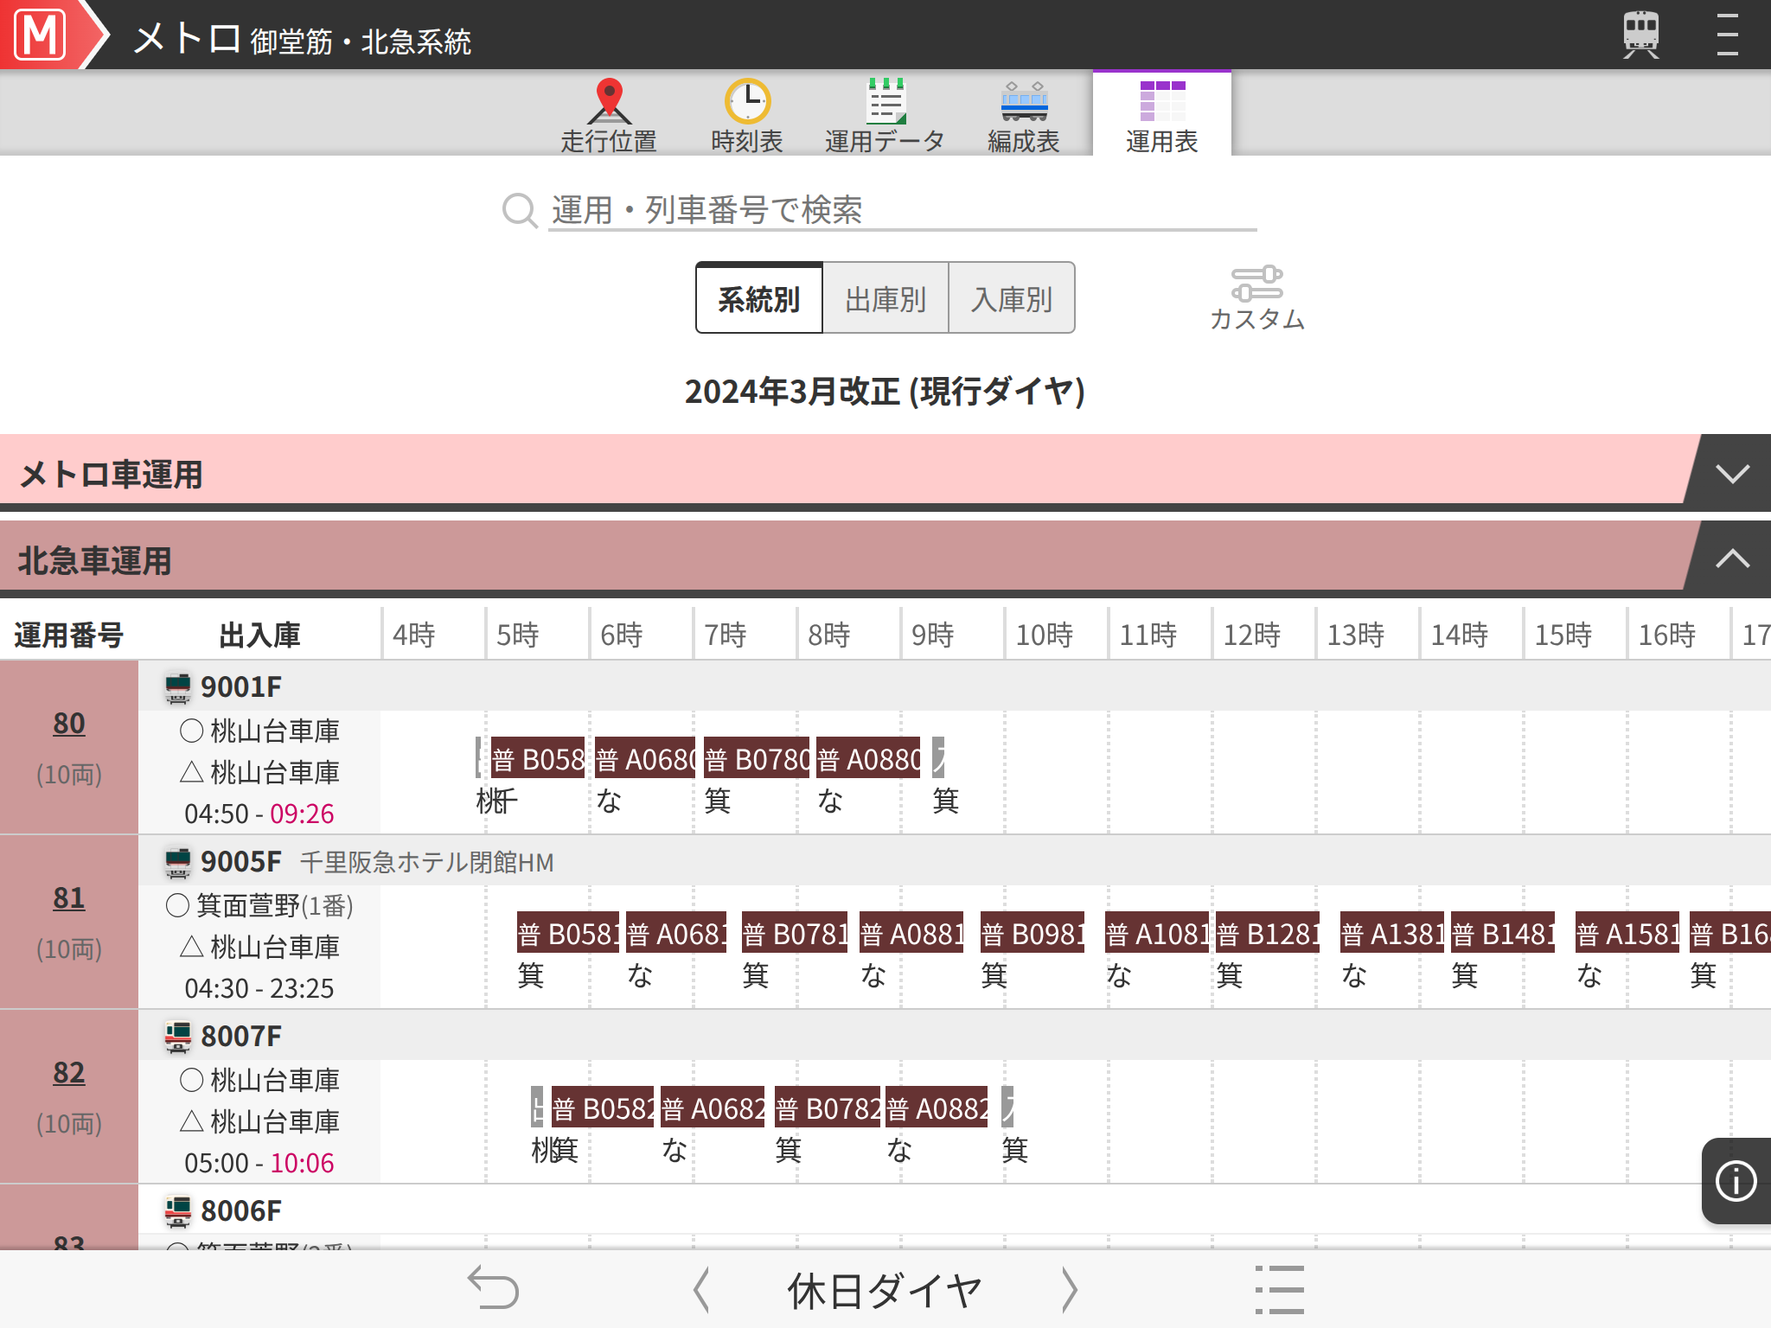This screenshot has width=1771, height=1328.
Task: Go to next diagram after 休日ダイヤ
Action: pyautogui.click(x=1070, y=1290)
